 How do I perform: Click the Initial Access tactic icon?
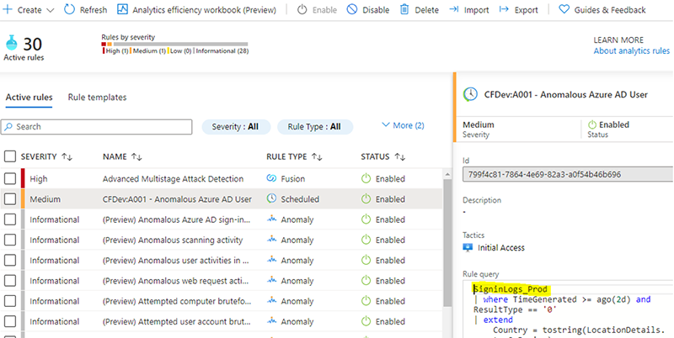(468, 247)
